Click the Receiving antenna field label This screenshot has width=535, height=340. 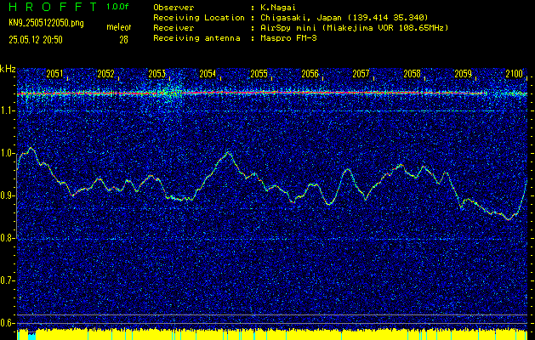pos(196,38)
